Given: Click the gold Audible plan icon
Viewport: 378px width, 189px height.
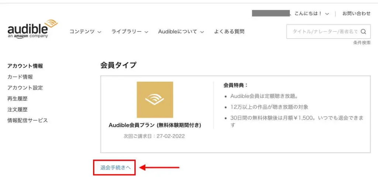Looking at the screenshot, I should pyautogui.click(x=155, y=99).
